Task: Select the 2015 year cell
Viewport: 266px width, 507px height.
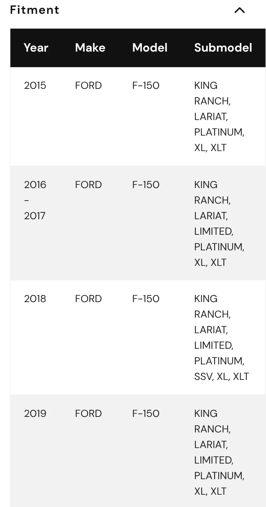Action: (x=35, y=86)
